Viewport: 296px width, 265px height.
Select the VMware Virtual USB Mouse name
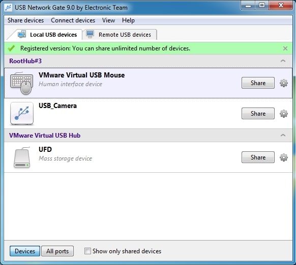[x=81, y=75]
